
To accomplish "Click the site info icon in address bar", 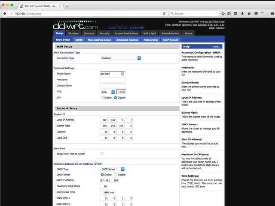I will pyautogui.click(x=11, y=13).
